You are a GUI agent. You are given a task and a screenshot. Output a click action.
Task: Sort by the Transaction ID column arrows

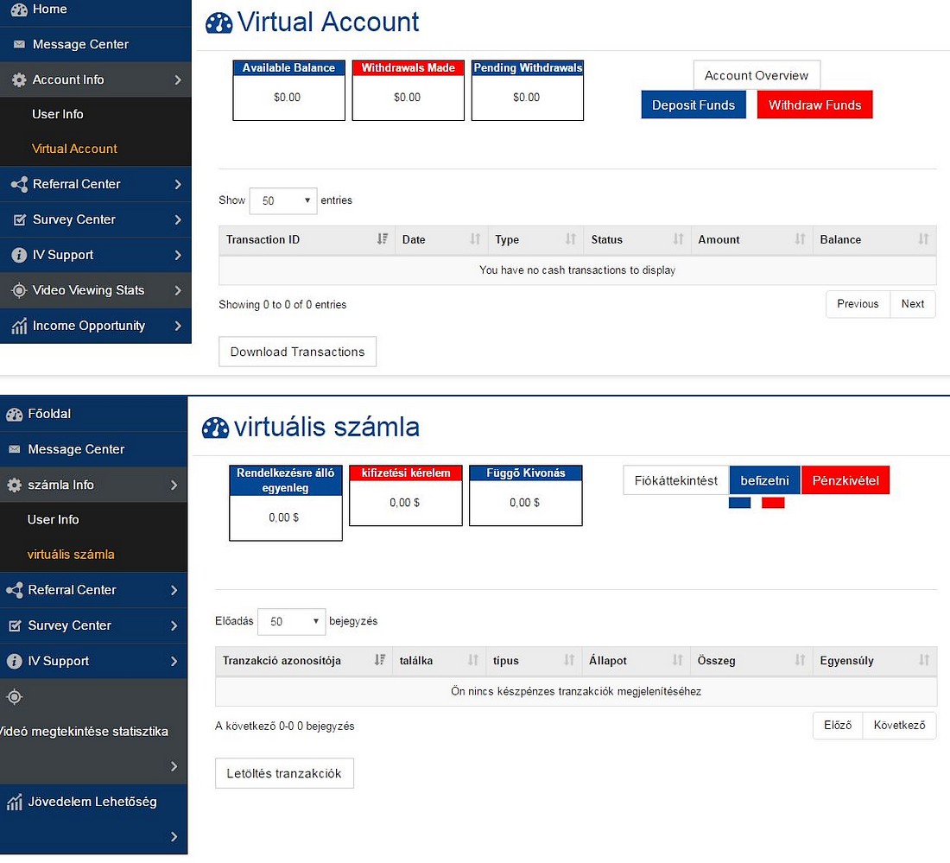(382, 239)
